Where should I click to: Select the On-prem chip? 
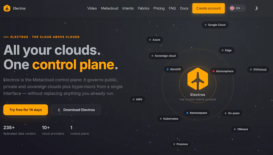232,113
